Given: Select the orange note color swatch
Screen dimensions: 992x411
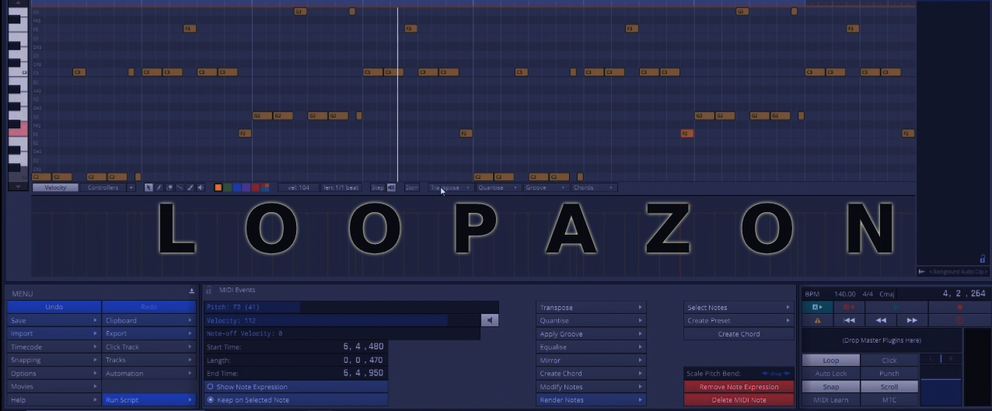Looking at the screenshot, I should click(218, 187).
